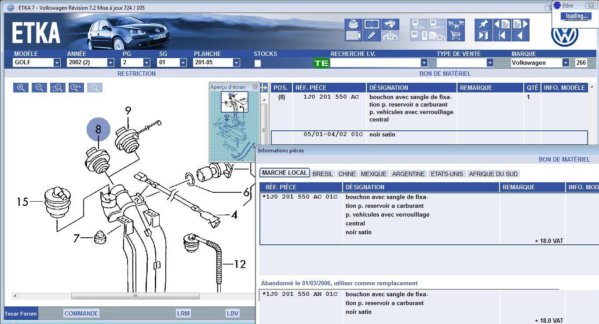This screenshot has height=324, width=599.
Task: Open the PLANCHE dropdown showing 201-05
Action: [236, 63]
